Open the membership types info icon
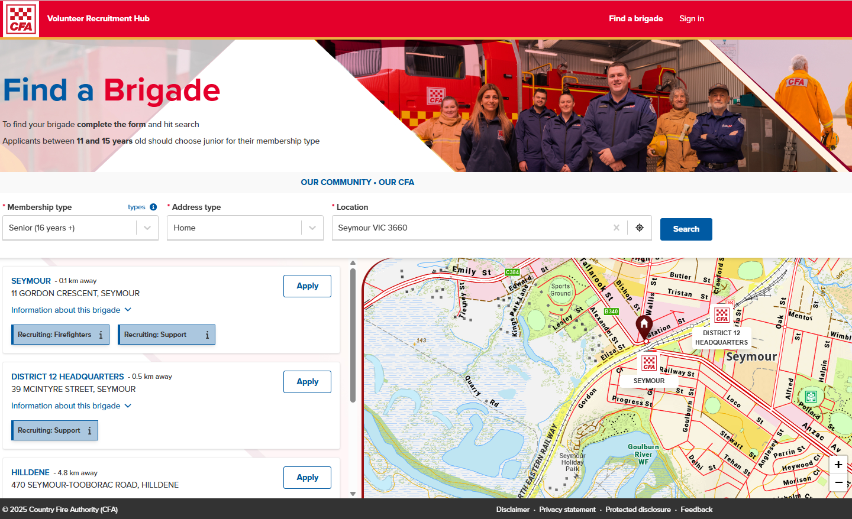The height and width of the screenshot is (519, 852). 153,207
